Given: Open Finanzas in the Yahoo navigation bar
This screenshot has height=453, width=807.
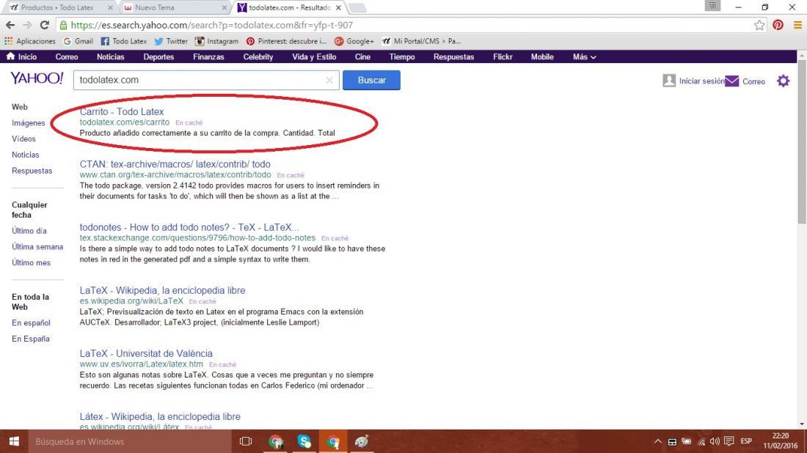Looking at the screenshot, I should [208, 56].
